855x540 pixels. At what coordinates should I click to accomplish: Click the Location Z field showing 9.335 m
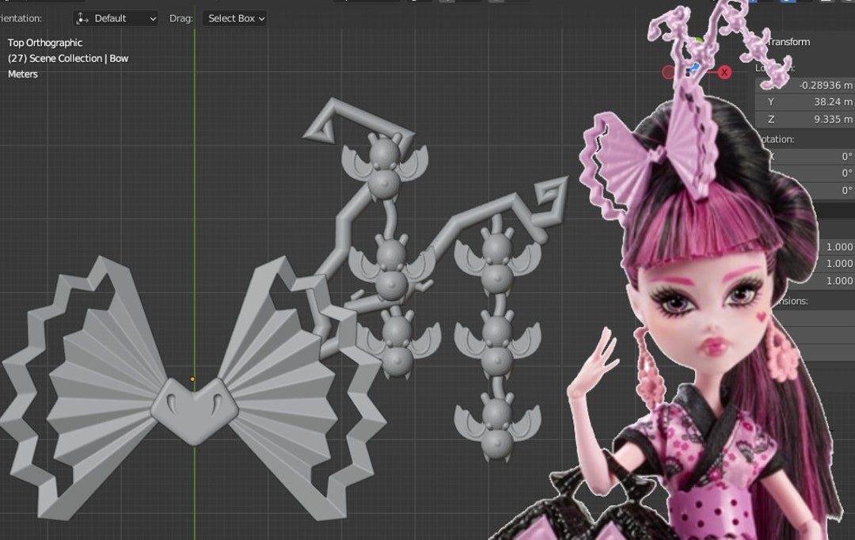click(x=805, y=119)
